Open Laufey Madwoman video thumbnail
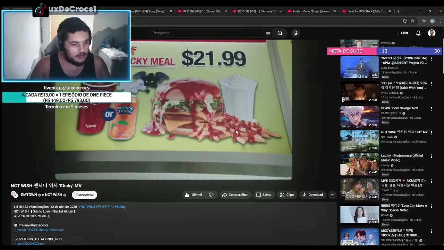 click(x=360, y=164)
